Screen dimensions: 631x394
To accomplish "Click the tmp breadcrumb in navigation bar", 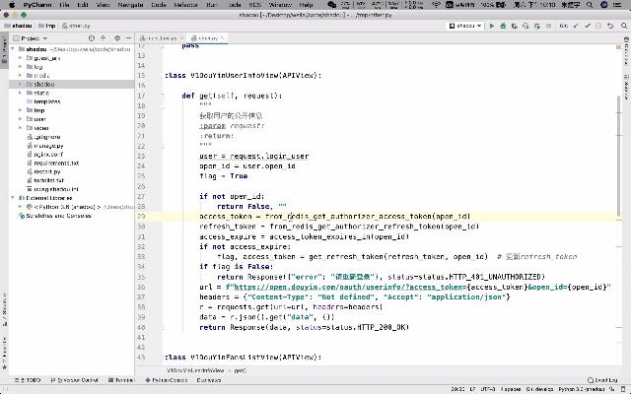I will [47, 26].
